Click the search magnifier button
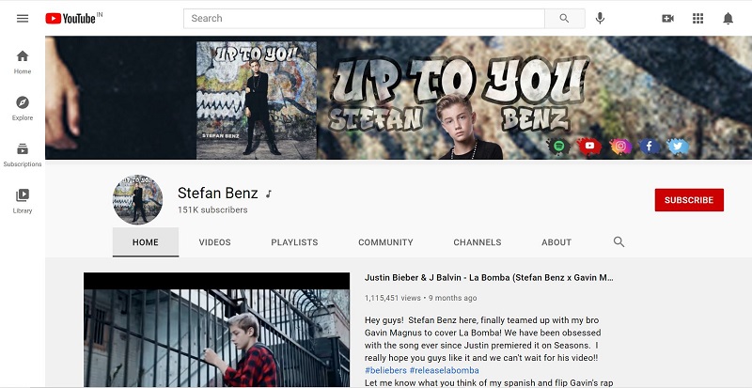 click(565, 18)
